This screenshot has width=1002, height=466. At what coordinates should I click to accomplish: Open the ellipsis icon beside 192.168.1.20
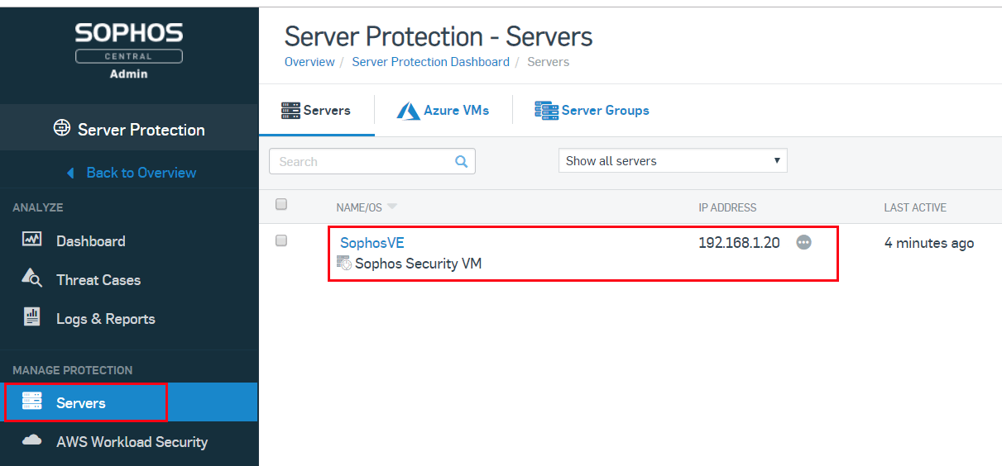pos(803,243)
